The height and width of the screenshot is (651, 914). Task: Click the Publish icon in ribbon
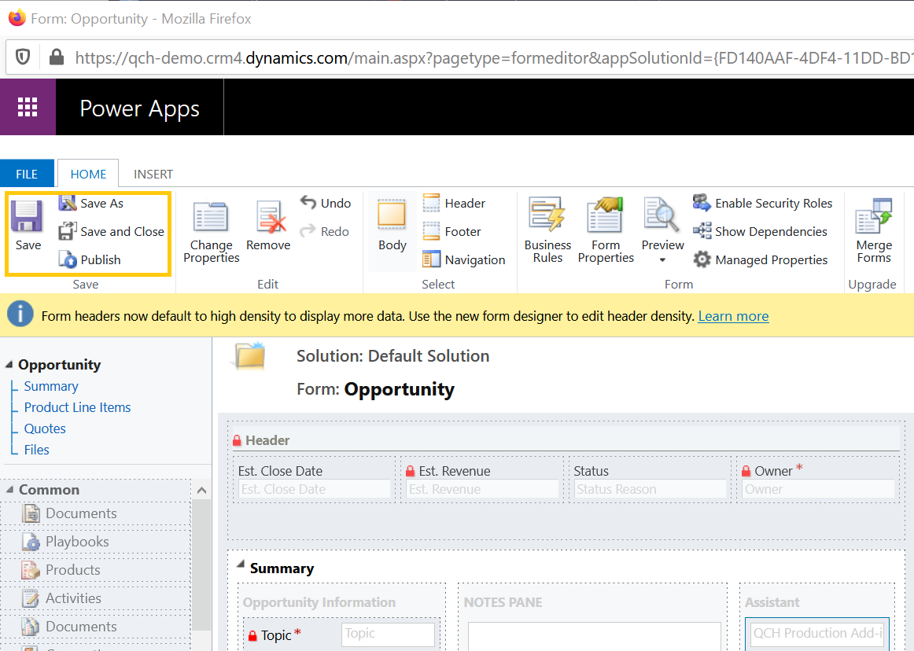[x=68, y=259]
